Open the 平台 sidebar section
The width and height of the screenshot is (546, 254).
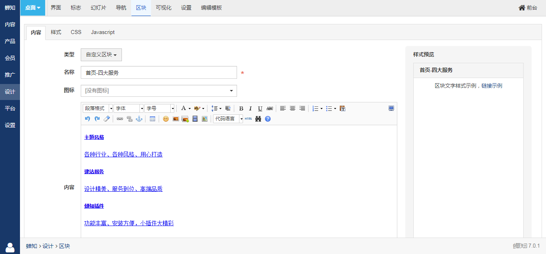tap(10, 108)
